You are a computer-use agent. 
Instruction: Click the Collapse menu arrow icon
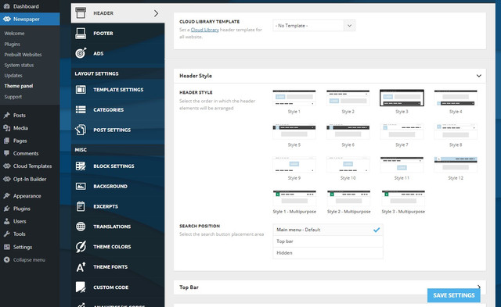tap(7, 260)
